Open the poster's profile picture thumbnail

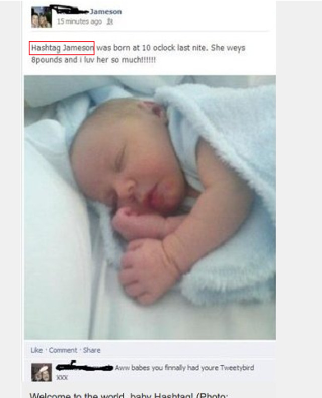click(41, 17)
